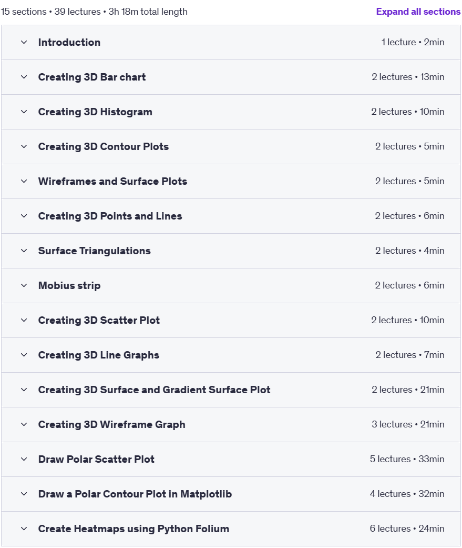
Task: Select the Draw a Polar Contour Plot in Matplotlib title
Action: click(135, 494)
